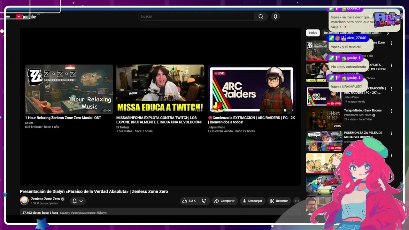The height and width of the screenshot is (230, 409).
Task: Open title 'MISSASINFONIA EXPLOTA CONTRA TWITCH'
Action: pyautogui.click(x=159, y=120)
